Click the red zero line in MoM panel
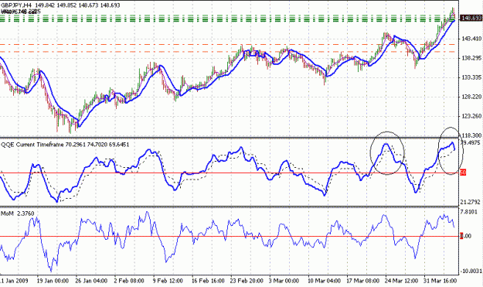This screenshot has height=287, width=483. pos(230,237)
